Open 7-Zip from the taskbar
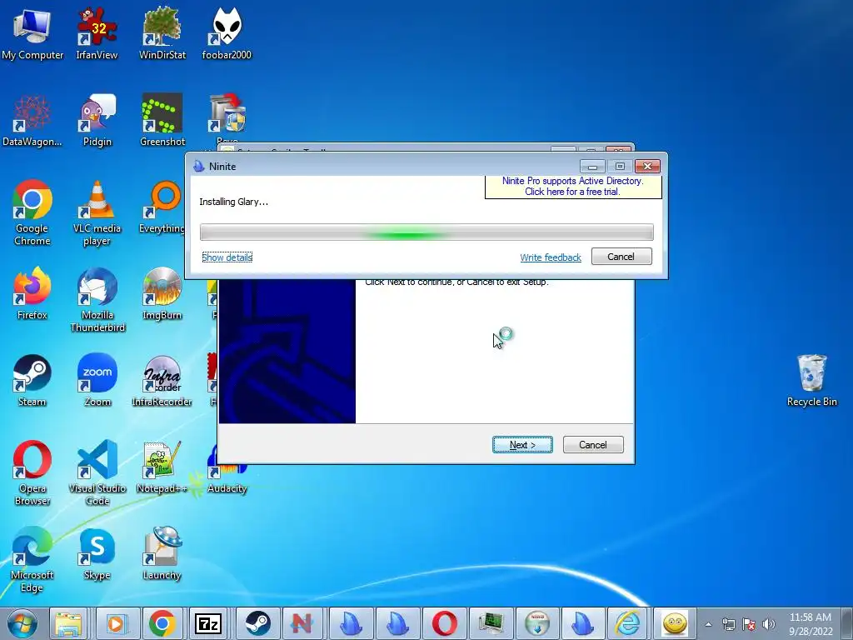 tap(209, 623)
